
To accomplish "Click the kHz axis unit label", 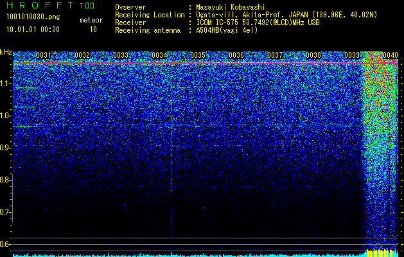I will (6, 52).
